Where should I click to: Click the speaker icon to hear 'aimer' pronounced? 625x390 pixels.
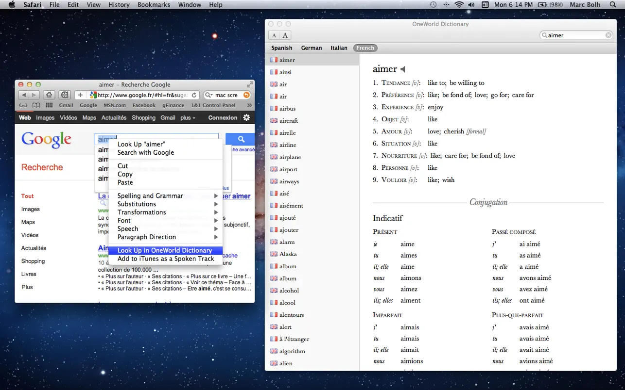coord(402,69)
